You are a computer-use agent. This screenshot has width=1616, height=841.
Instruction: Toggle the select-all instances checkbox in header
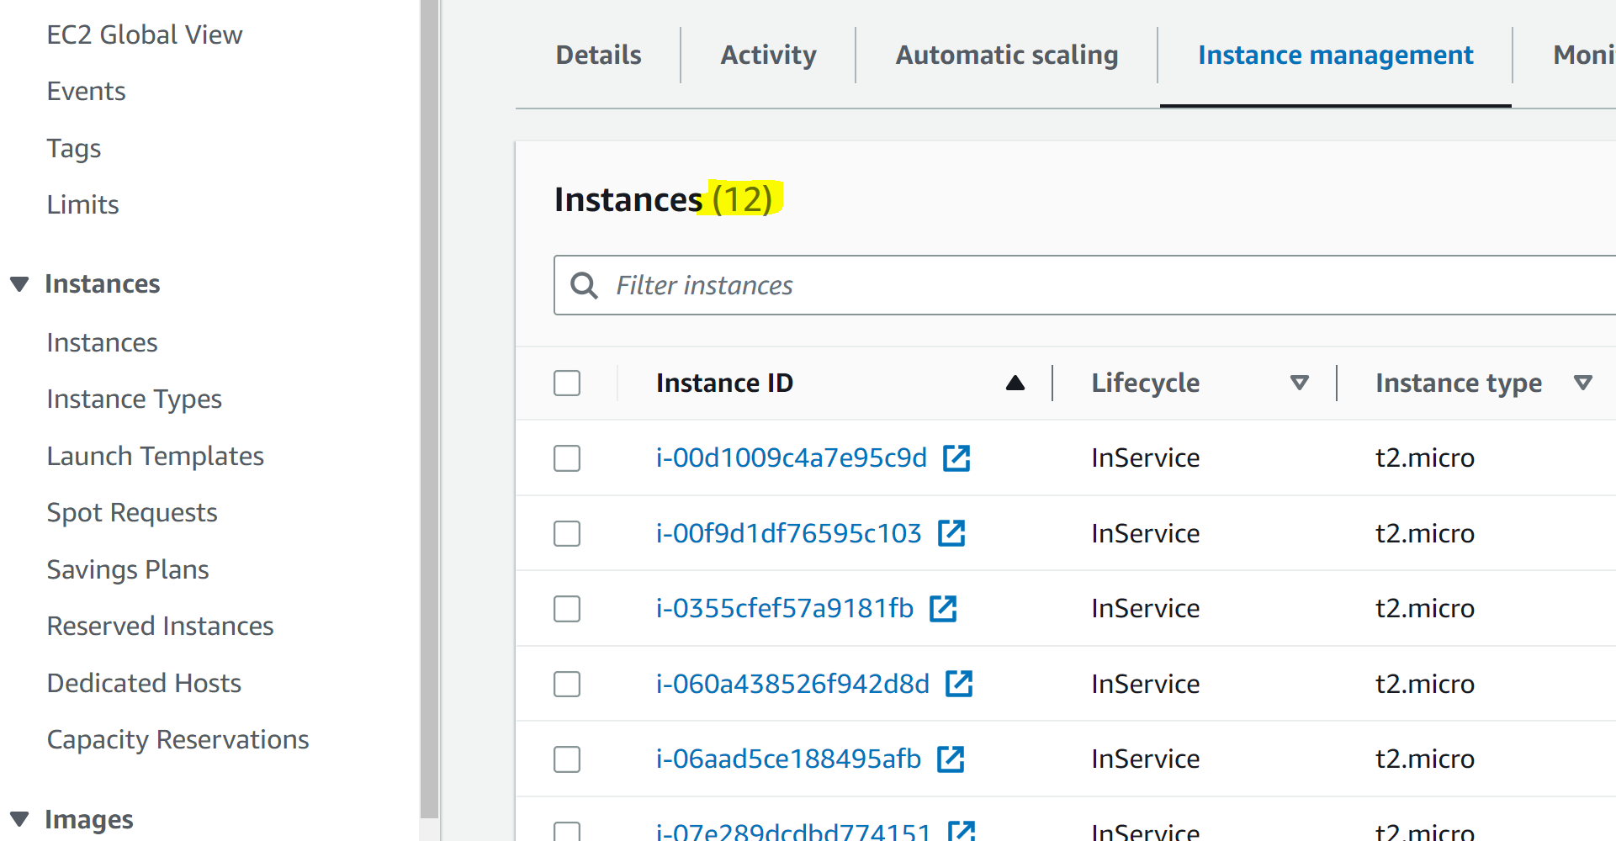567,383
